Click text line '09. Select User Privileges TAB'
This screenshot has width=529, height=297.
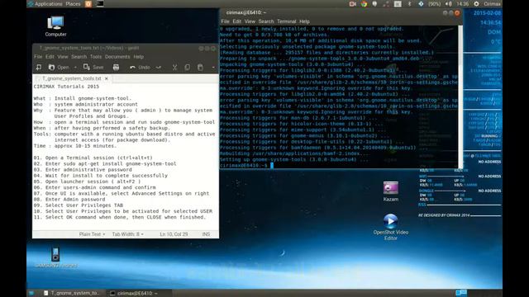click(79, 205)
